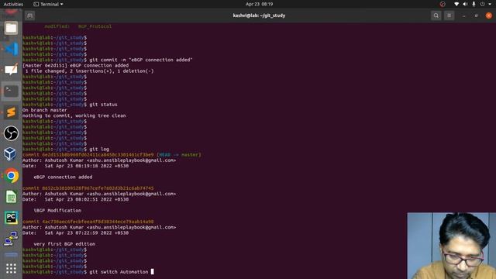Launch Visual Studio Code from the dock
Screen dimensions: 496x279
click(11, 49)
